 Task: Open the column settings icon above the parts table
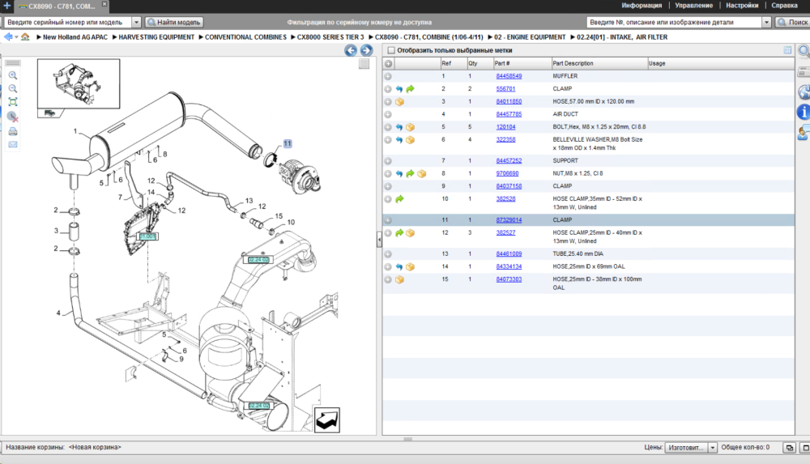tap(787, 50)
